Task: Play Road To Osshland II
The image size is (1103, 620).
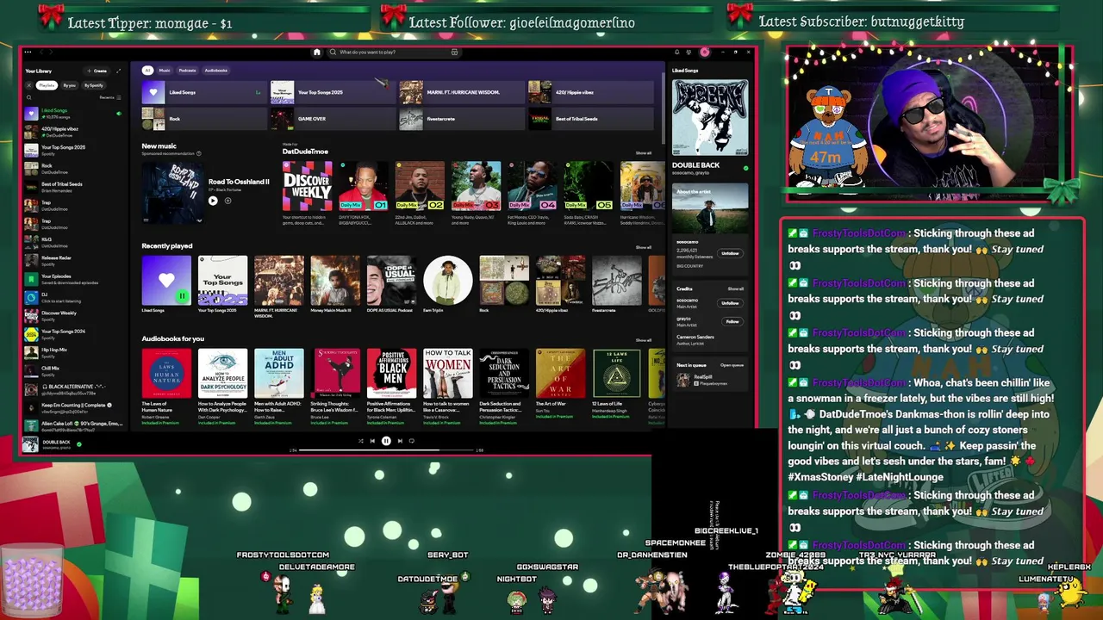Action: (213, 201)
